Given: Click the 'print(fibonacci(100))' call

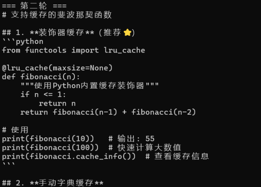Looking at the screenshot, I should [50, 147].
